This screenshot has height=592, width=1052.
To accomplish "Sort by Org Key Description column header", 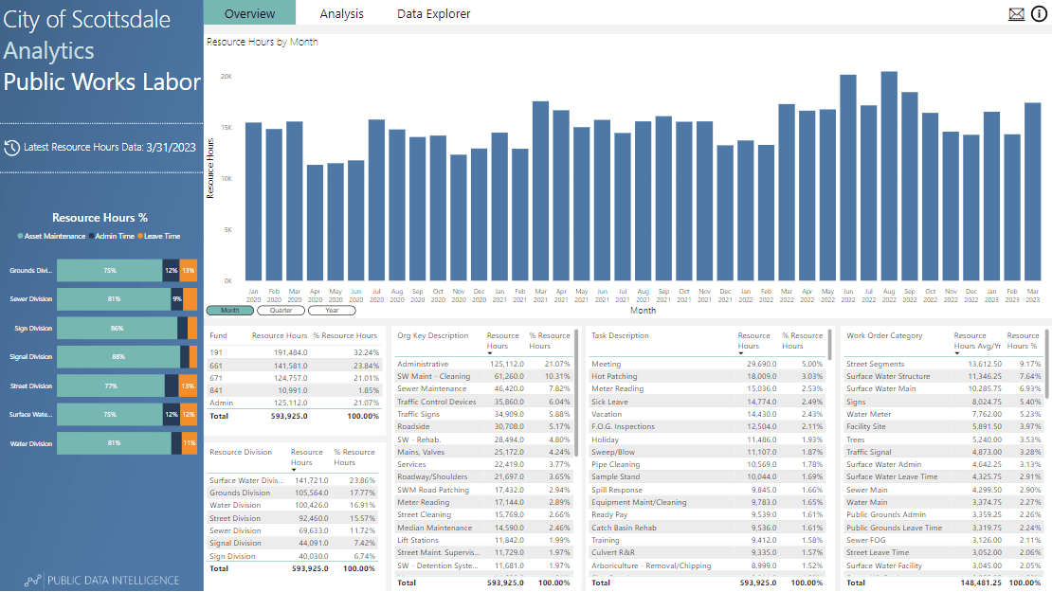I will pos(433,335).
